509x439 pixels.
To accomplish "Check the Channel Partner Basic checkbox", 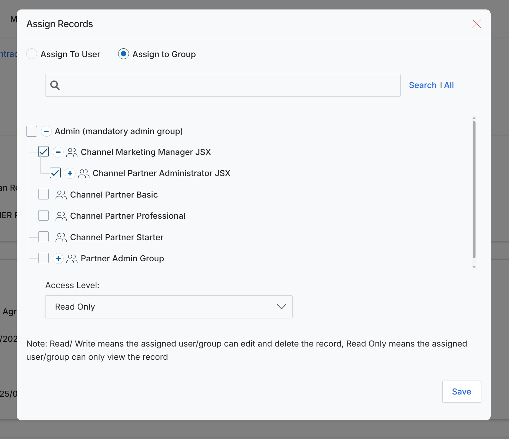I will pyautogui.click(x=43, y=194).
